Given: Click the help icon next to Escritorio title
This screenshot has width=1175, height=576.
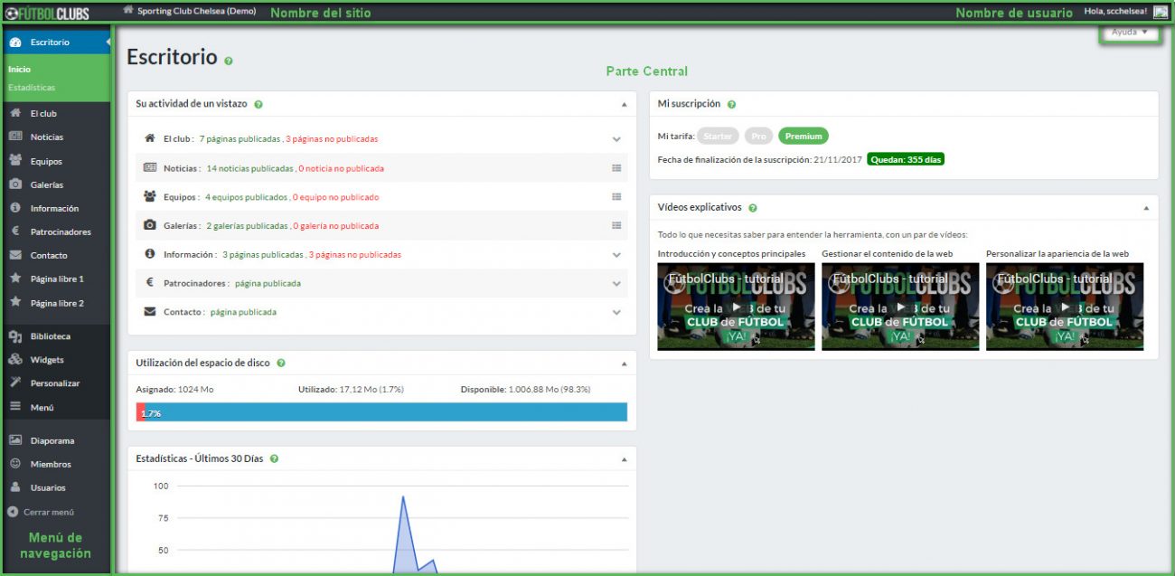Looking at the screenshot, I should coord(229,61).
